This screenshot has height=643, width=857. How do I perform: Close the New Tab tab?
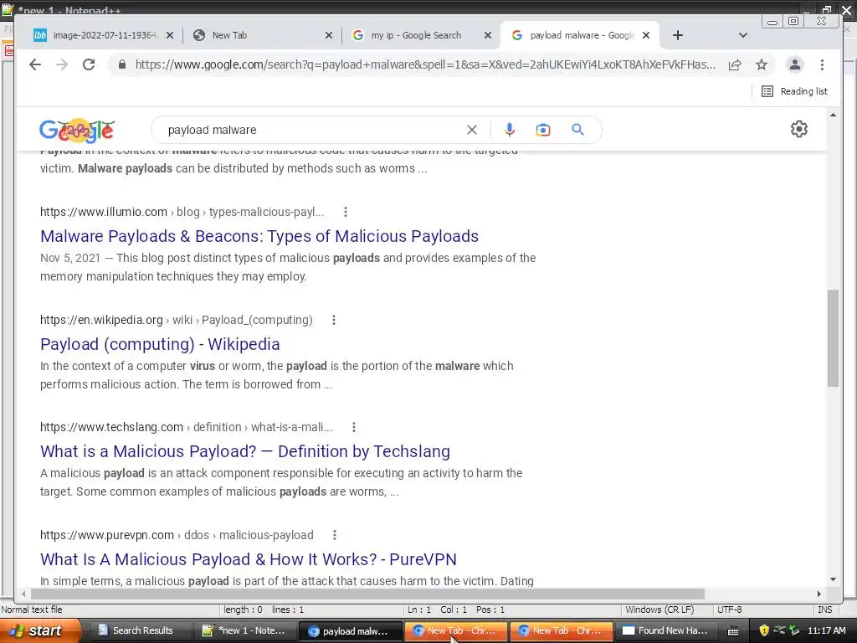coord(328,35)
